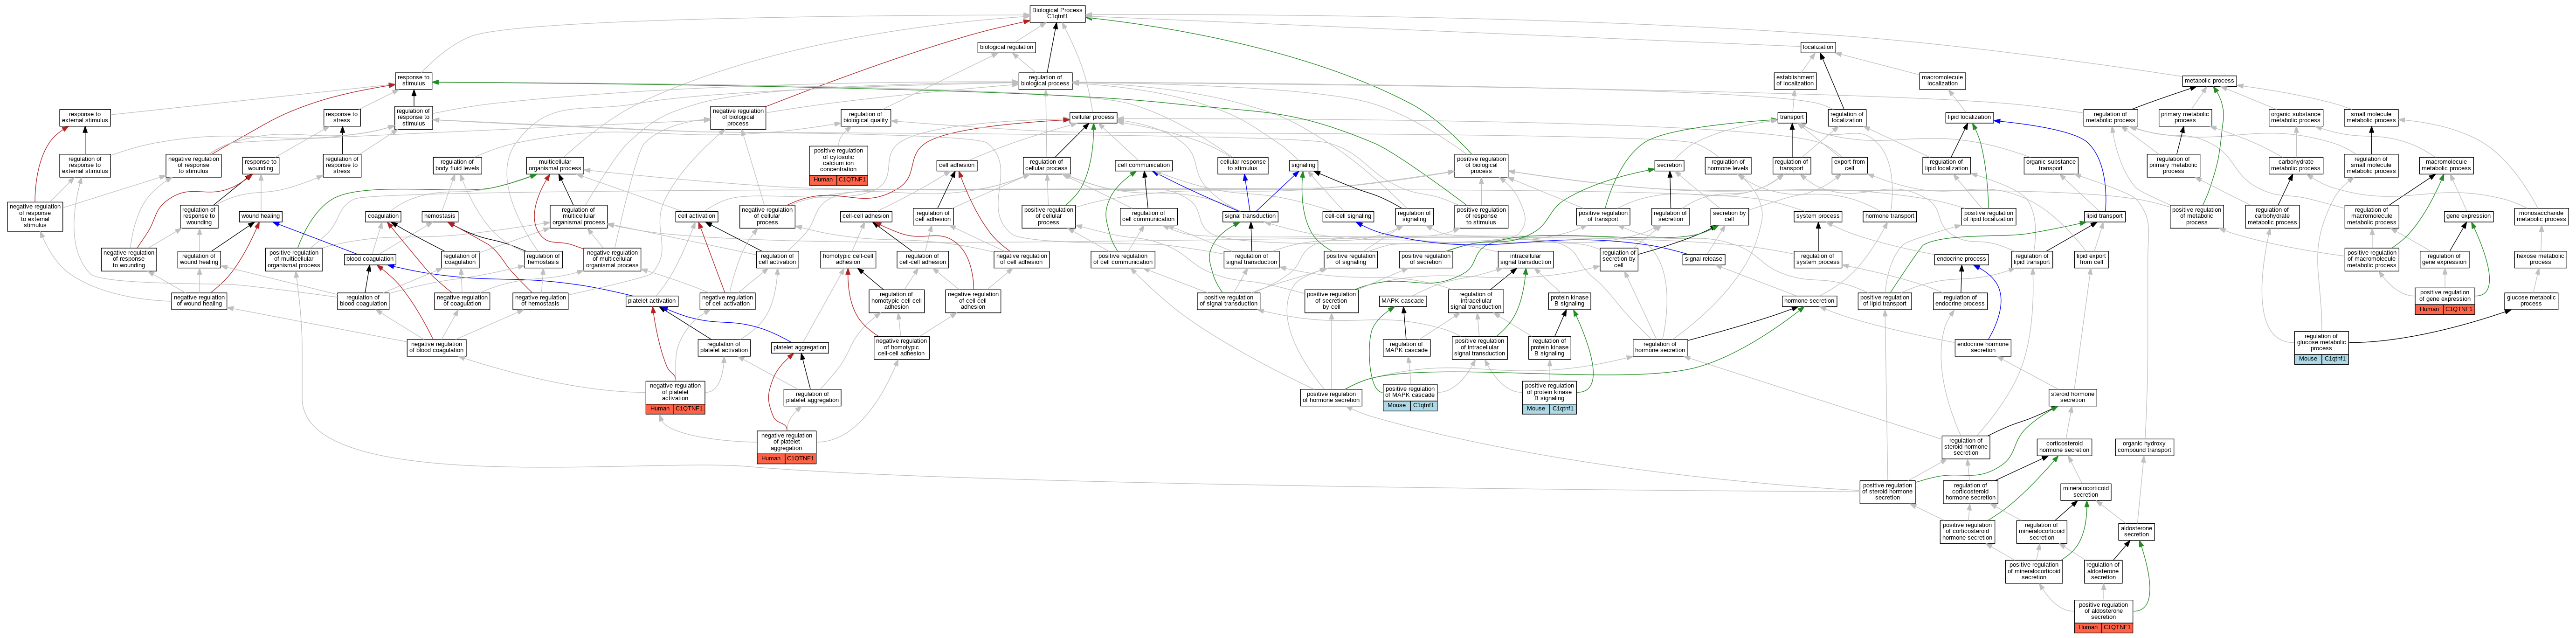
Task: Click the 'intracellular signal transduction' node
Action: (1526, 259)
